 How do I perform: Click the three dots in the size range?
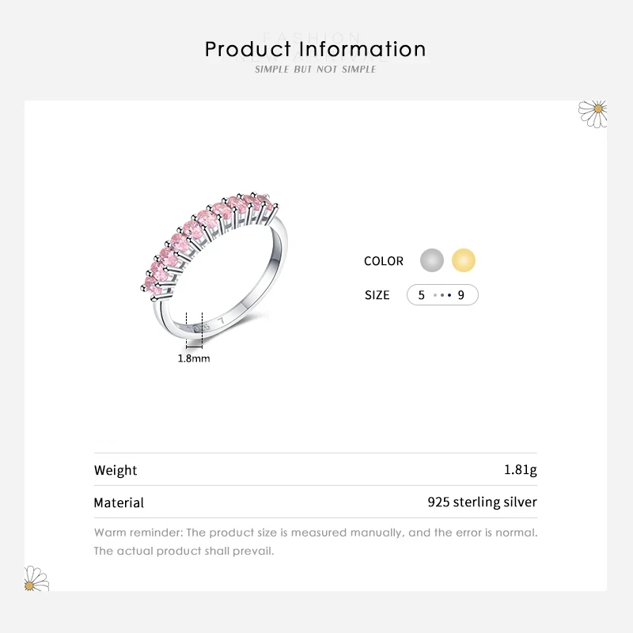443,295
